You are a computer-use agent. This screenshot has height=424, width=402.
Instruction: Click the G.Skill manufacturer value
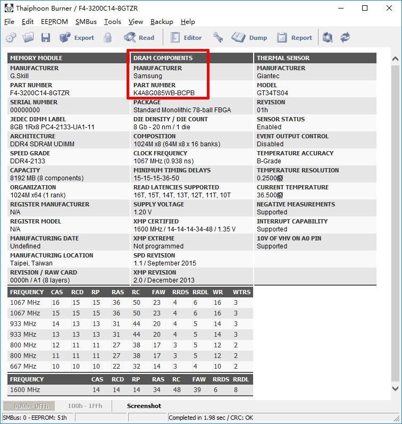[x=19, y=76]
